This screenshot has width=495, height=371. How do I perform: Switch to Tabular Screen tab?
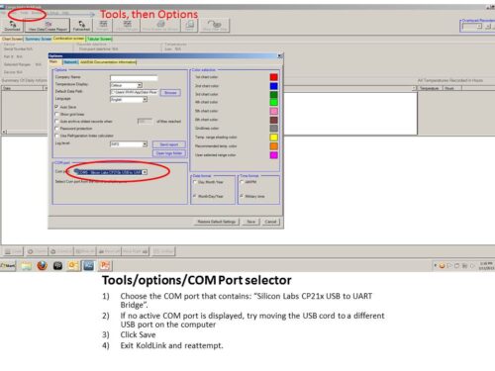point(99,39)
